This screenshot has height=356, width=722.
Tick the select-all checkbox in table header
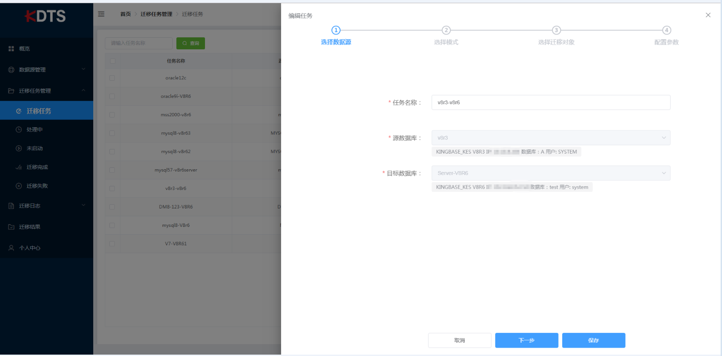112,61
